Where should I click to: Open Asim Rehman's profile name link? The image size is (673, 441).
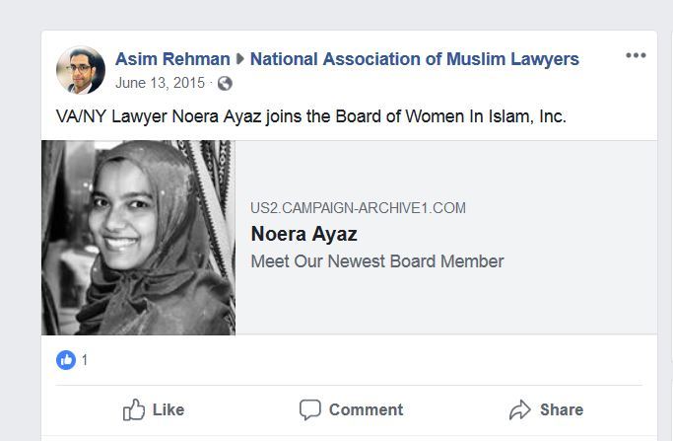172,59
